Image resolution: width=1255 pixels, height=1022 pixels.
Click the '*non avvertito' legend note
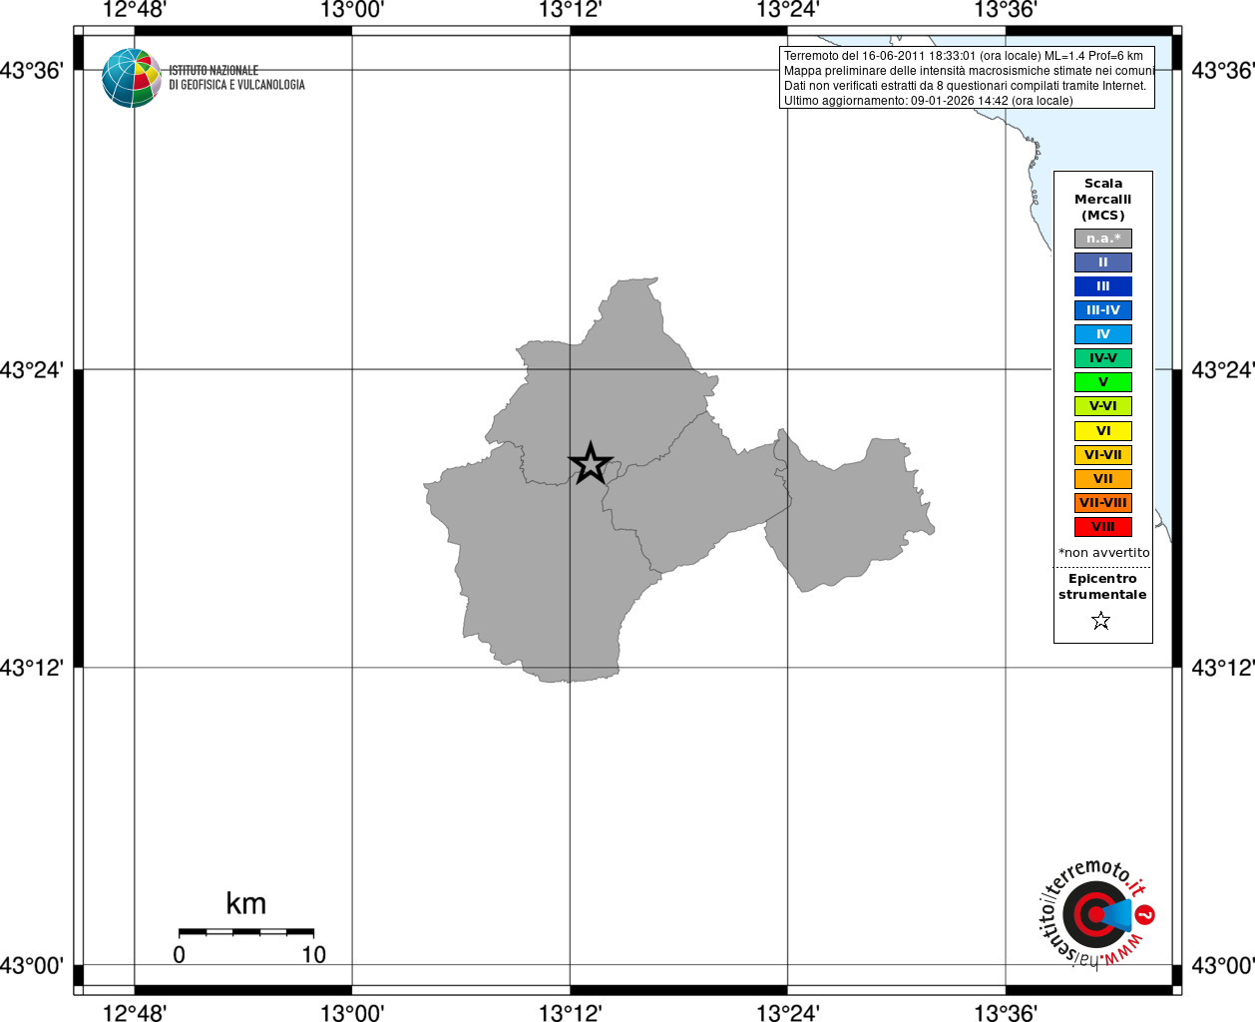1103,553
